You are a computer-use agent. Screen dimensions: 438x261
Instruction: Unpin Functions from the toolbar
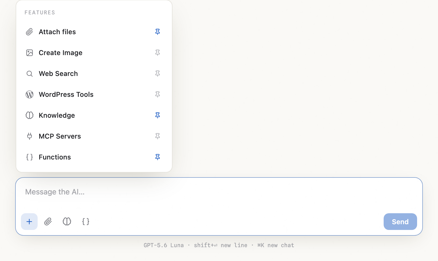pyautogui.click(x=158, y=157)
